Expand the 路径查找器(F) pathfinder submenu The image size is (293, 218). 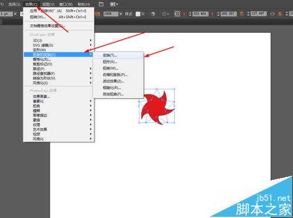[59, 73]
